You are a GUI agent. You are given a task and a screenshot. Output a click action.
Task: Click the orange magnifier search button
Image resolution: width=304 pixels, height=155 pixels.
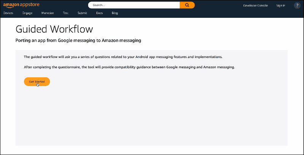(x=187, y=5)
